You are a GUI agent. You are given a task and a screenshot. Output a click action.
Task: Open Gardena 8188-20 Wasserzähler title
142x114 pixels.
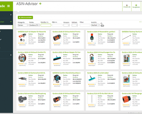101,32
